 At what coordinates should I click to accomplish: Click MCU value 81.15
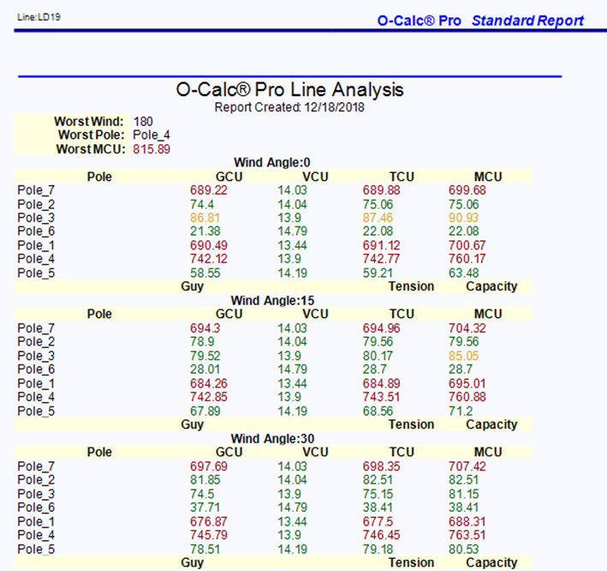point(463,494)
